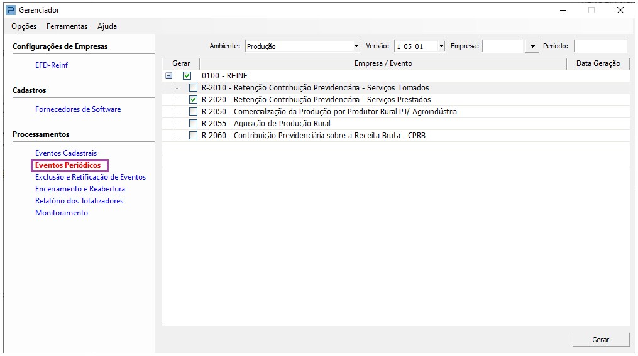Screen dimensions: 638x356
Task: Uncheck the R-2020 Serviços Prestados checkbox
Action: (x=194, y=100)
